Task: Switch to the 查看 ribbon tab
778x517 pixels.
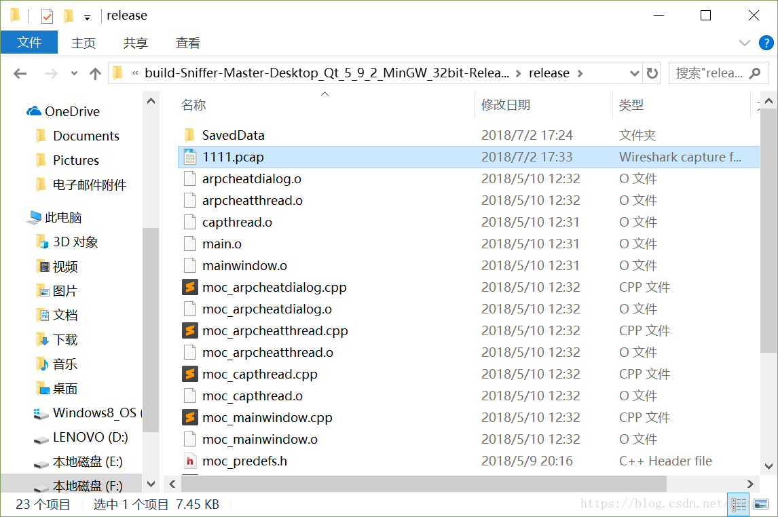Action: 188,42
